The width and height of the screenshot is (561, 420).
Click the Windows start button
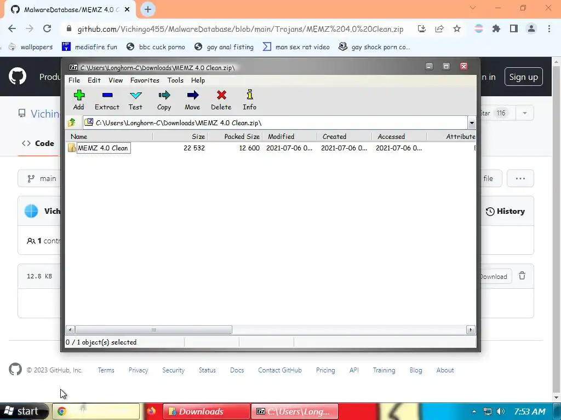pyautogui.click(x=24, y=411)
